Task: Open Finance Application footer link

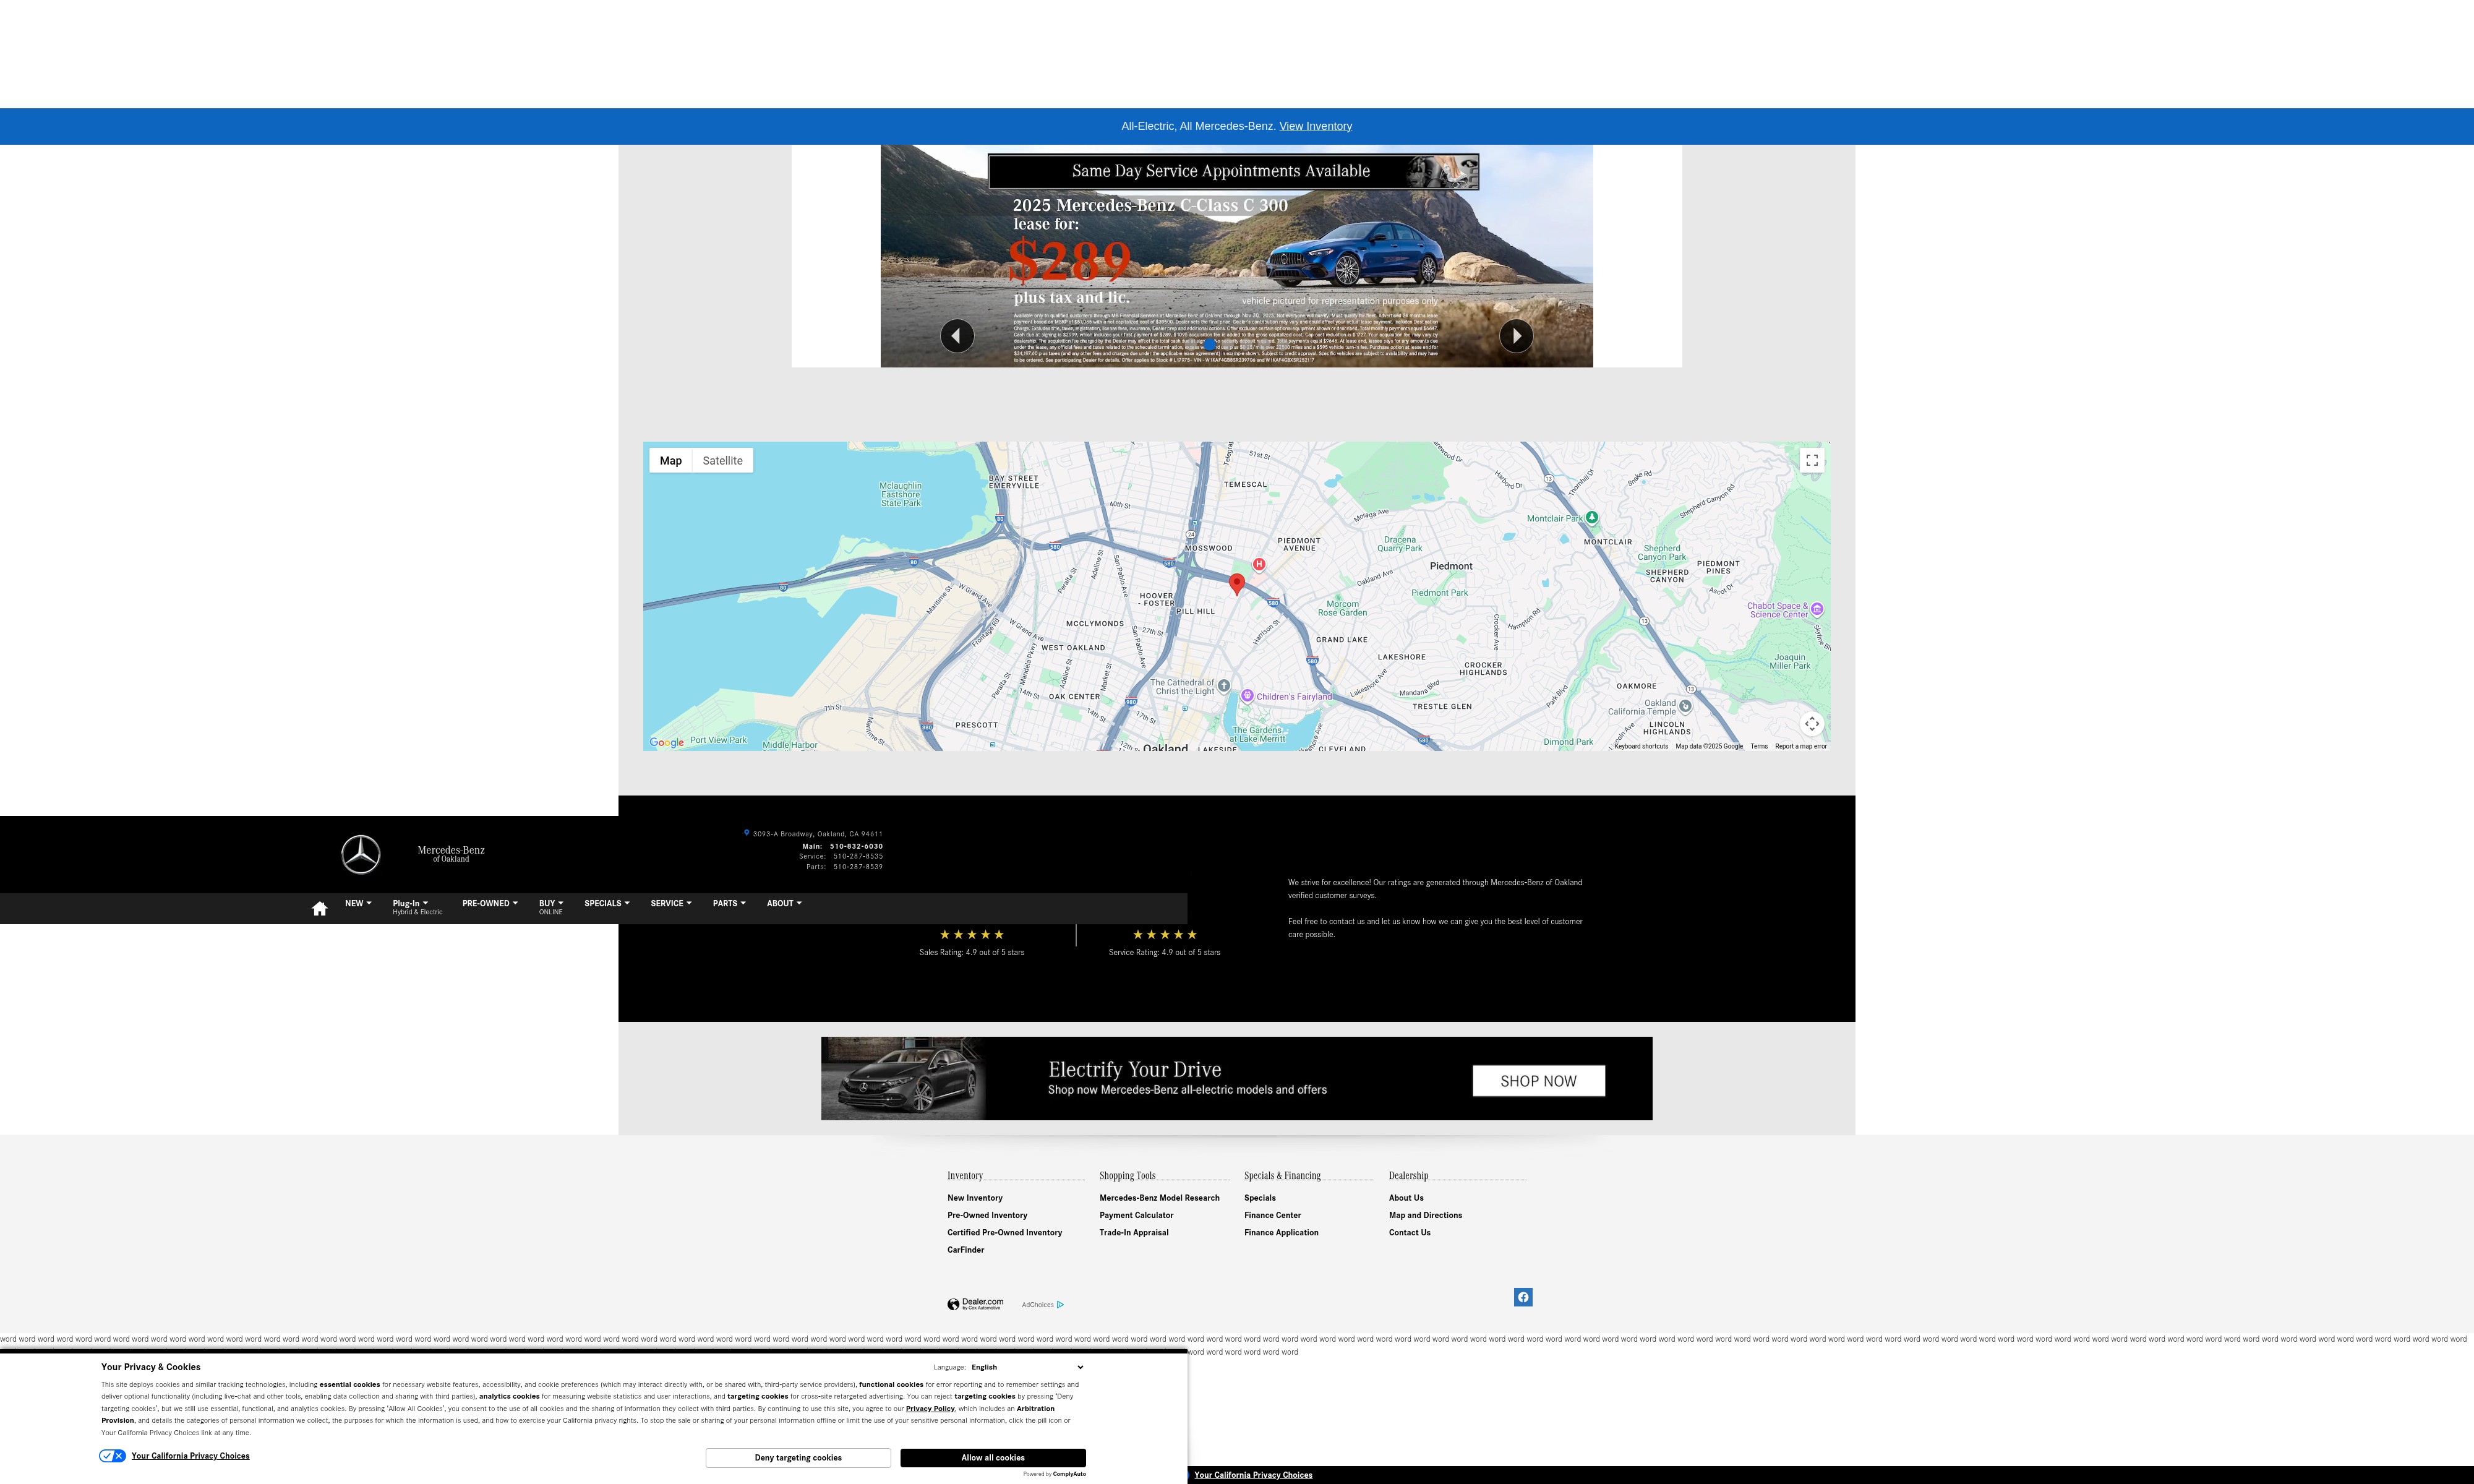Action: click(x=1282, y=1232)
